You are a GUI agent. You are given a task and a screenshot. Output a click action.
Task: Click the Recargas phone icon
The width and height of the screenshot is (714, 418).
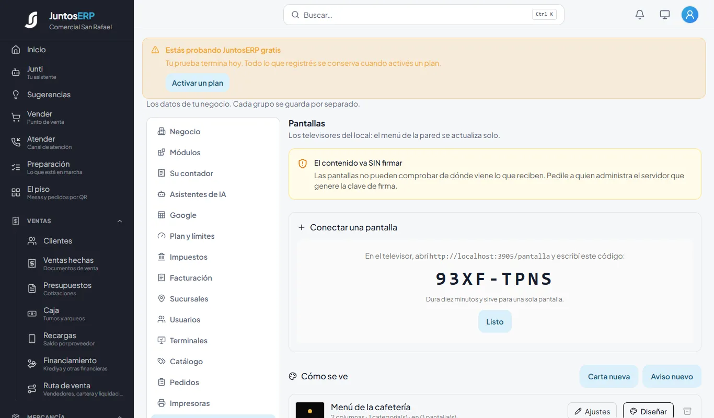32,339
